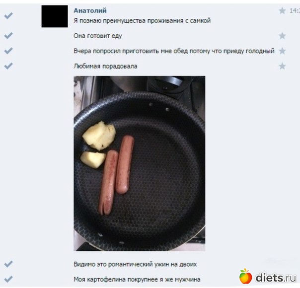Star the "Она готовит еду" message

(x=282, y=36)
